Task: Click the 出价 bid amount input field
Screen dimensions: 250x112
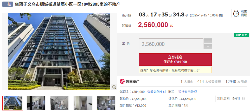Action: 171,44
